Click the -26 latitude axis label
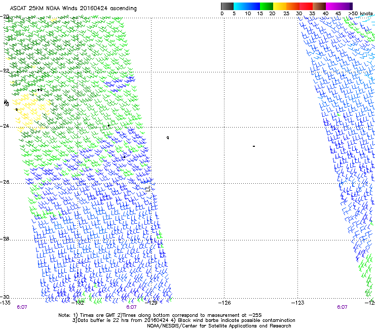 tap(5, 182)
